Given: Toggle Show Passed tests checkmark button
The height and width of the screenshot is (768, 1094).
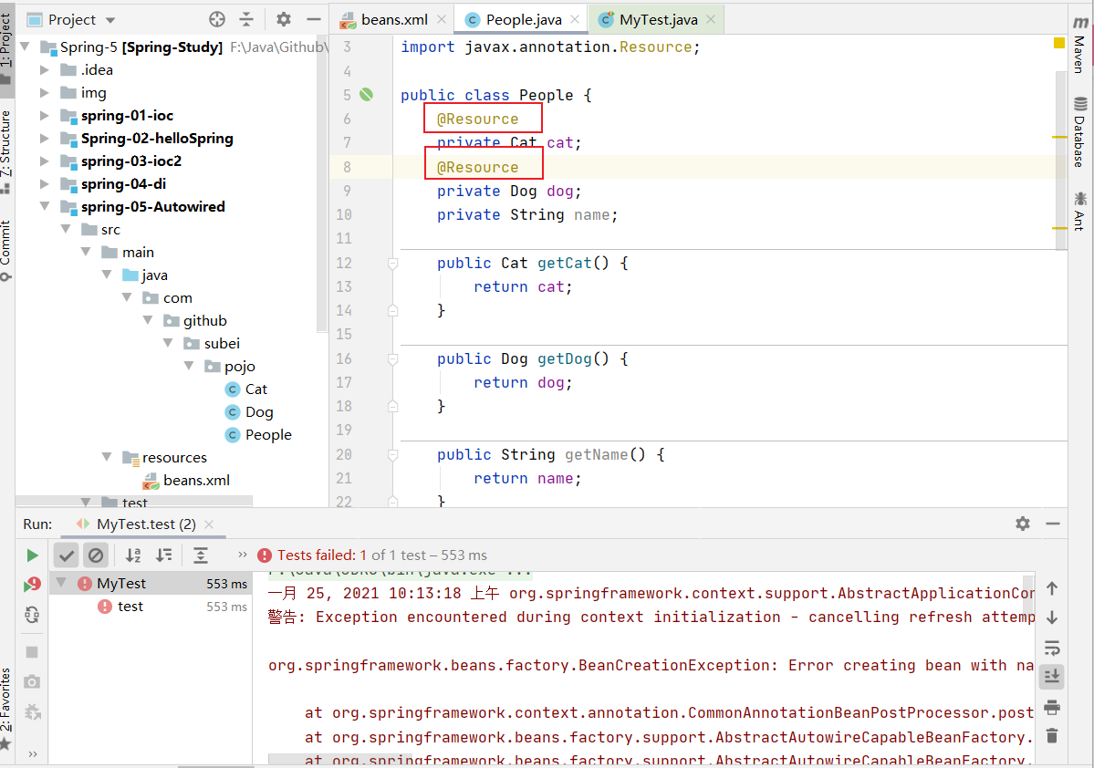Looking at the screenshot, I should [67, 555].
